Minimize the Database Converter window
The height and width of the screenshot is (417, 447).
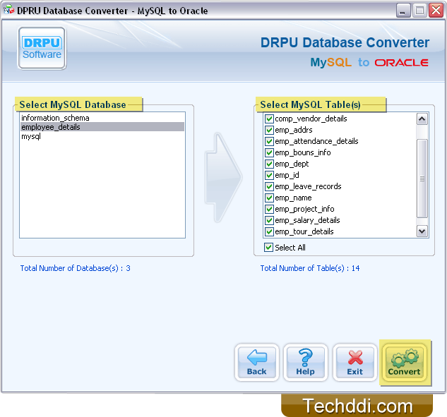[x=403, y=11]
